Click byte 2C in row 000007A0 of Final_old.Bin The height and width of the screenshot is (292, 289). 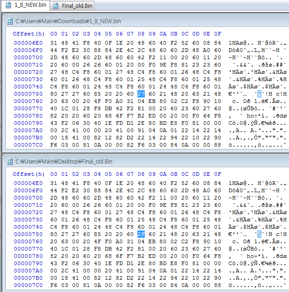[x=65, y=271]
